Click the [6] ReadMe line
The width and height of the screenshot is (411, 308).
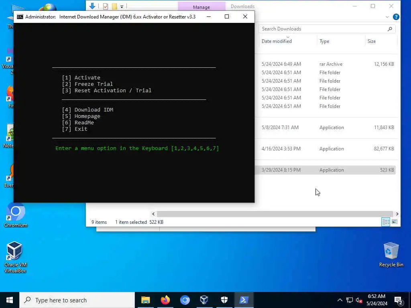tap(78, 123)
